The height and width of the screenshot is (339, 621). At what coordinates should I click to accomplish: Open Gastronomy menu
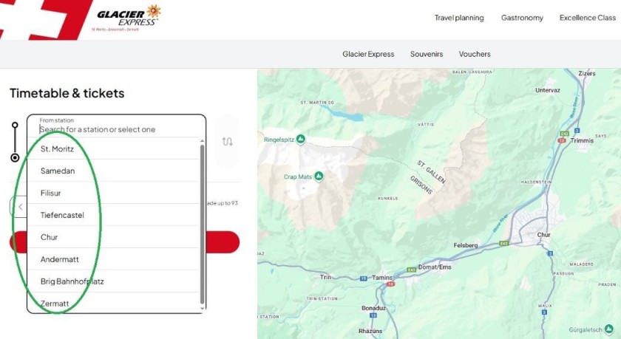[522, 18]
